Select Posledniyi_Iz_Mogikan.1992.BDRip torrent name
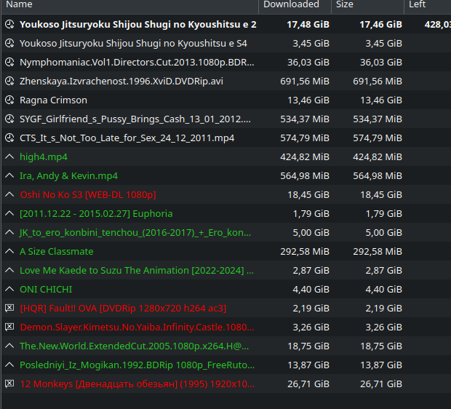 click(137, 365)
